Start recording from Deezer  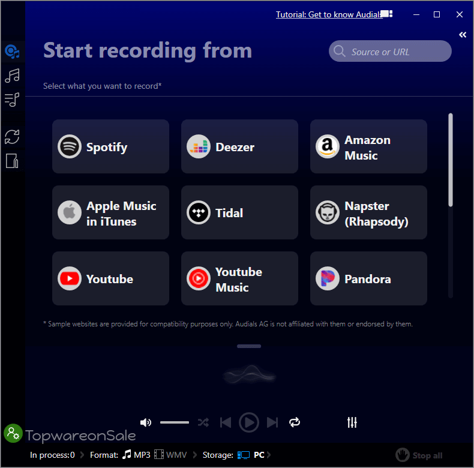(x=239, y=146)
